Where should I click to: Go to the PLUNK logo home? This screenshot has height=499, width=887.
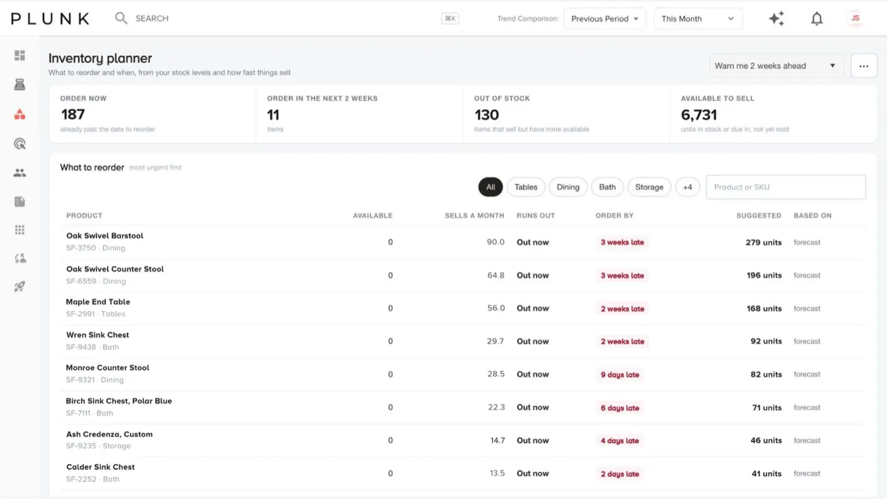pyautogui.click(x=50, y=18)
